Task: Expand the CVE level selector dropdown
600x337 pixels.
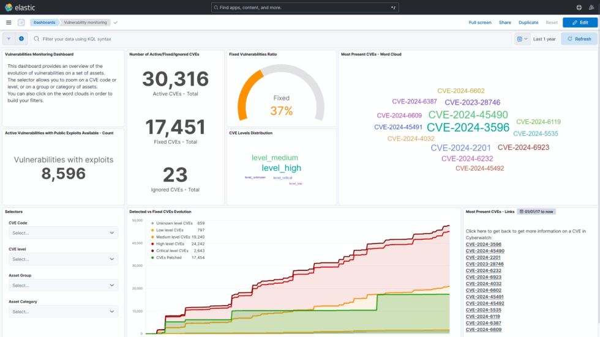Action: coord(63,259)
